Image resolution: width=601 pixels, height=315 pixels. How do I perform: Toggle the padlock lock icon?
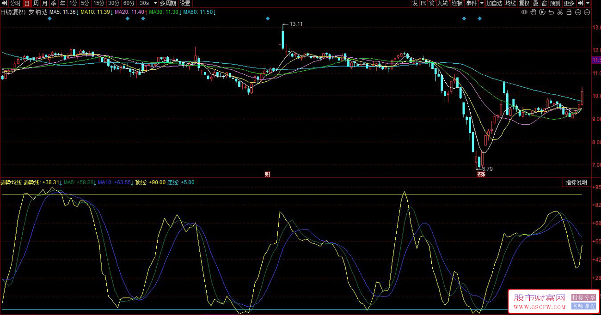pyautogui.click(x=569, y=12)
